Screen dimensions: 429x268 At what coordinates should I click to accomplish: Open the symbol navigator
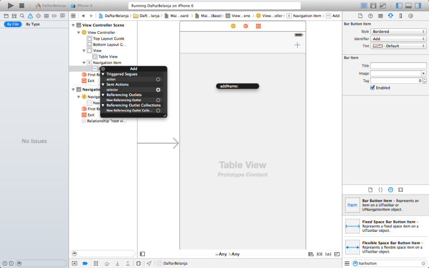[x=14, y=16]
